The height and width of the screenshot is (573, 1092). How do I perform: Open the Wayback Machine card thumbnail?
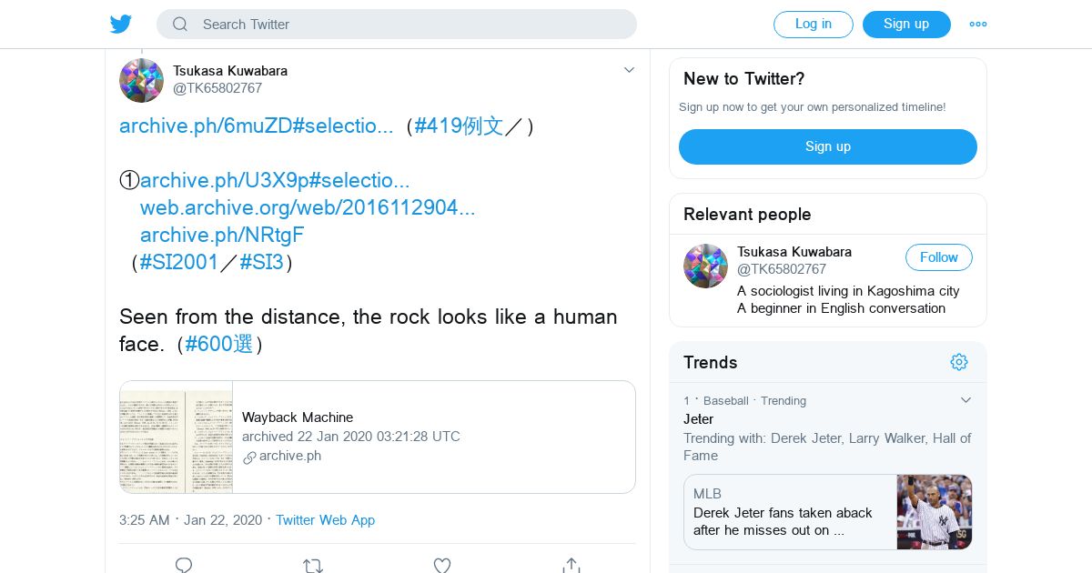[177, 437]
